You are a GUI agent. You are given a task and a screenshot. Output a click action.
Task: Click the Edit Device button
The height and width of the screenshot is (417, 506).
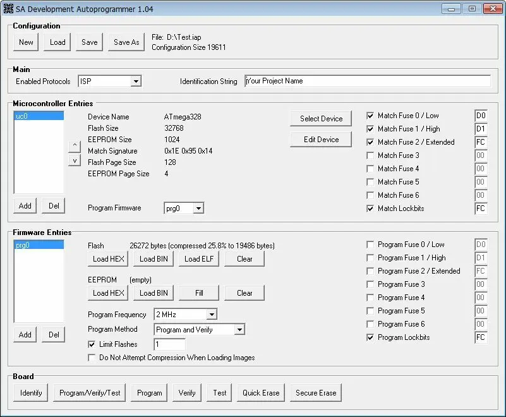pos(321,140)
